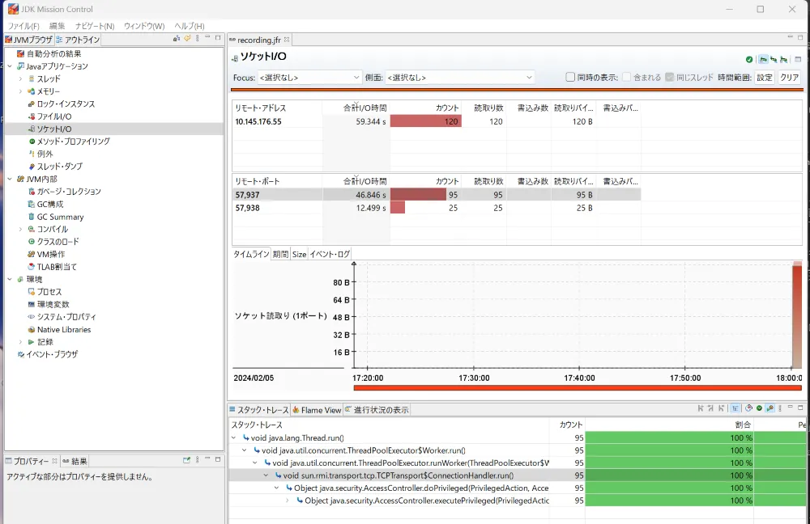The width and height of the screenshot is (810, 524).
Task: Click the red socket read bar near 18:00
Action: [x=797, y=315]
